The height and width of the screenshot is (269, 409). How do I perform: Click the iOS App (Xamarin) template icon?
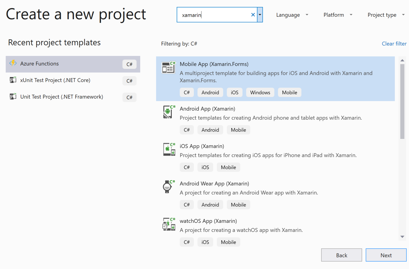169,150
